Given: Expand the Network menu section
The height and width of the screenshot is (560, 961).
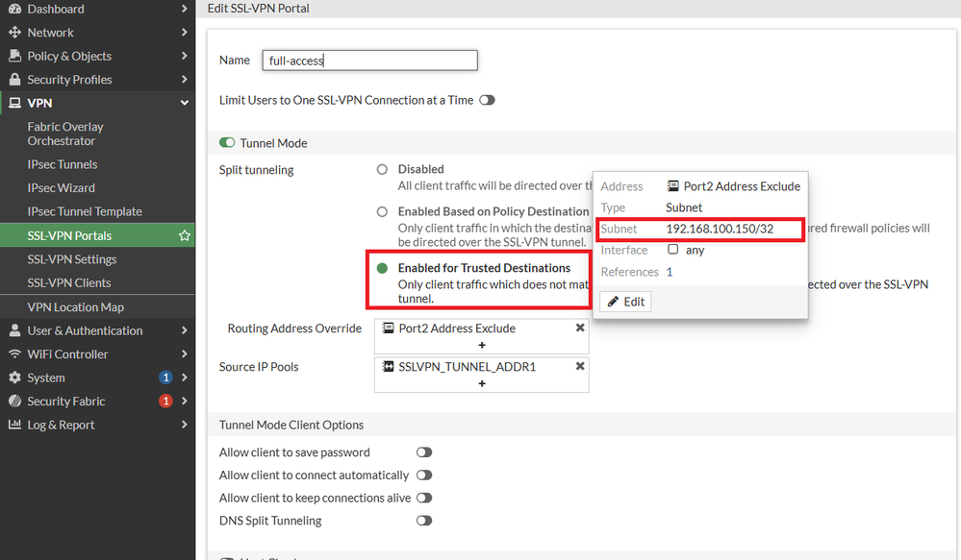Looking at the screenshot, I should pyautogui.click(x=185, y=33).
